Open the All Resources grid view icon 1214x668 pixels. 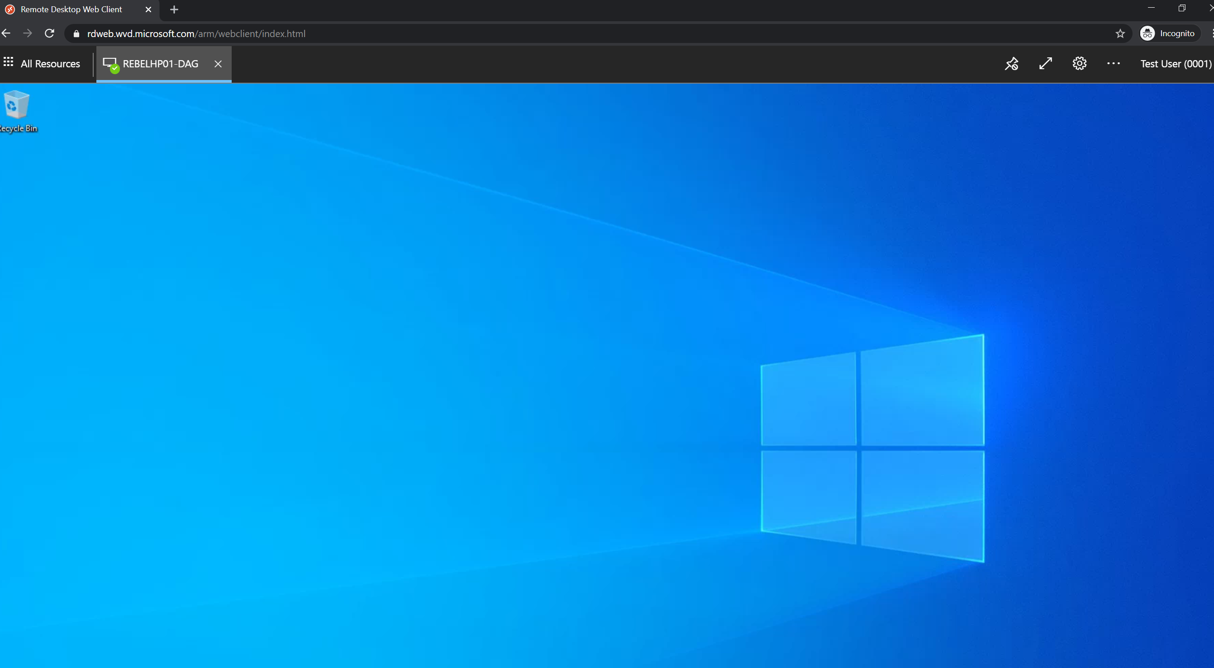point(8,63)
